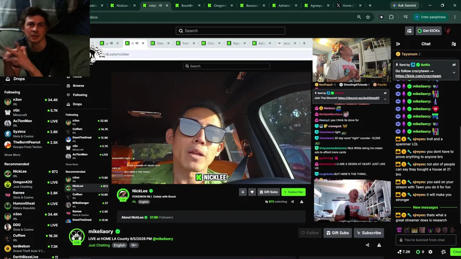
Task: Click the Follow button for mikeliaory
Action: [310, 233]
